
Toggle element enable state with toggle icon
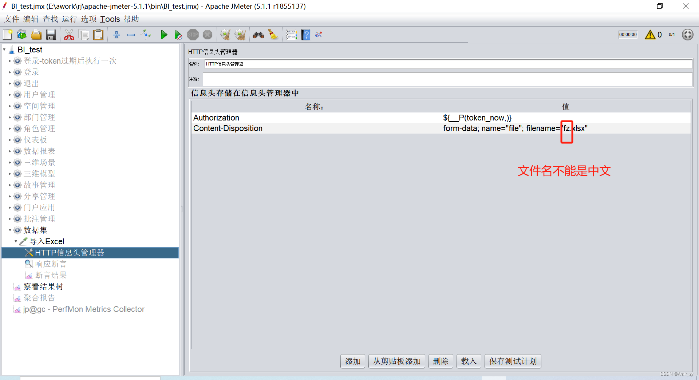[146, 35]
